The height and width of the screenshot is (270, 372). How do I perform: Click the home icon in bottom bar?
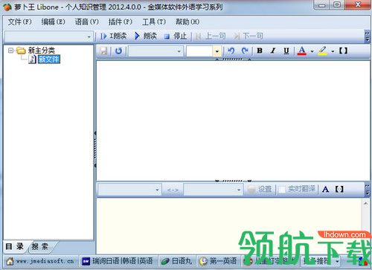(x=10, y=261)
